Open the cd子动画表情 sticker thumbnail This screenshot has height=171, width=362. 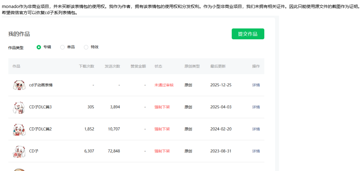click(x=19, y=85)
